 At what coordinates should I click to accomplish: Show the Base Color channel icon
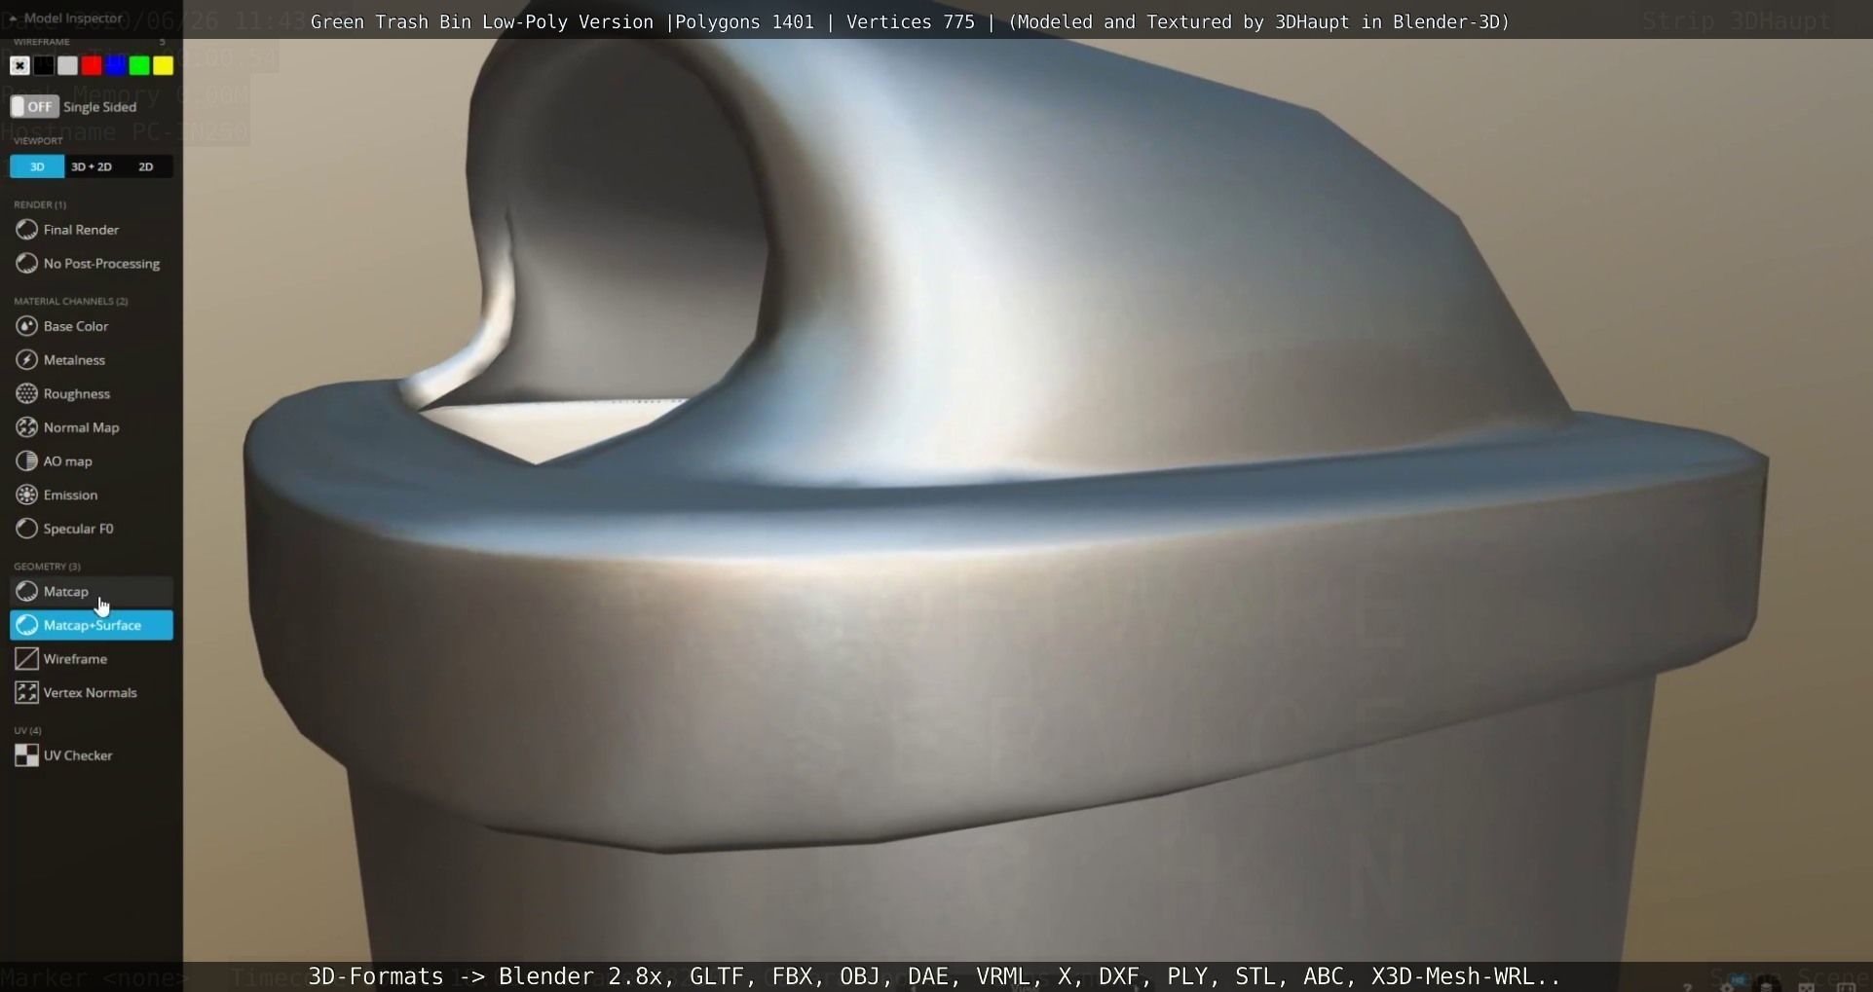pyautogui.click(x=27, y=326)
